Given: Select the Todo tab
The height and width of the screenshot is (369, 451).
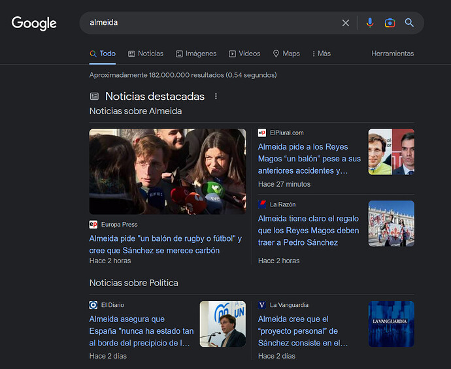Looking at the screenshot, I should point(103,54).
